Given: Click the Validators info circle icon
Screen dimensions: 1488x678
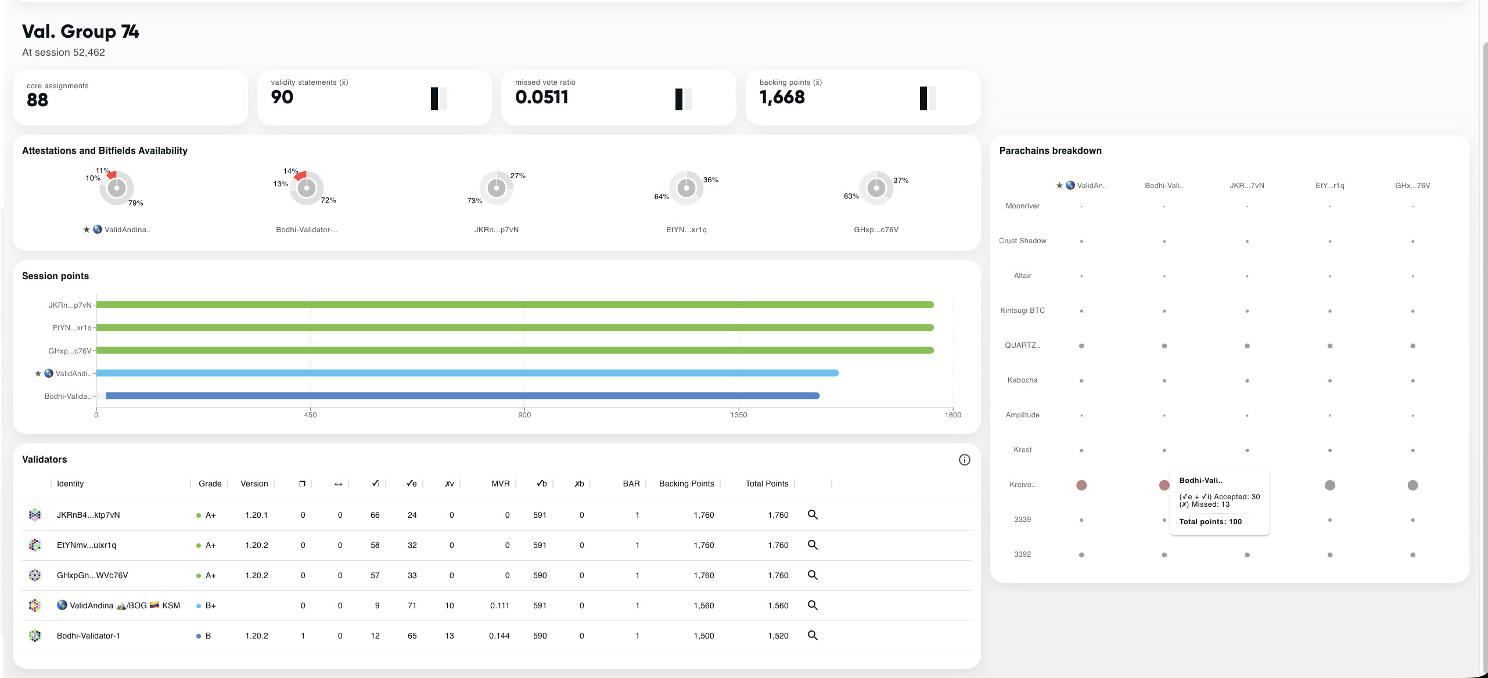Looking at the screenshot, I should (x=964, y=460).
